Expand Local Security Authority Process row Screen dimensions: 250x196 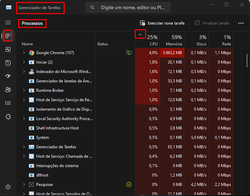[24, 119]
